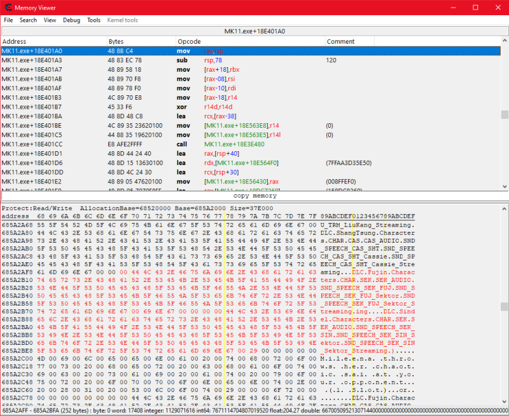Select the row MK11.exe+18E401A0 mov rax,rsp
509x416 pixels.
tap(251, 51)
